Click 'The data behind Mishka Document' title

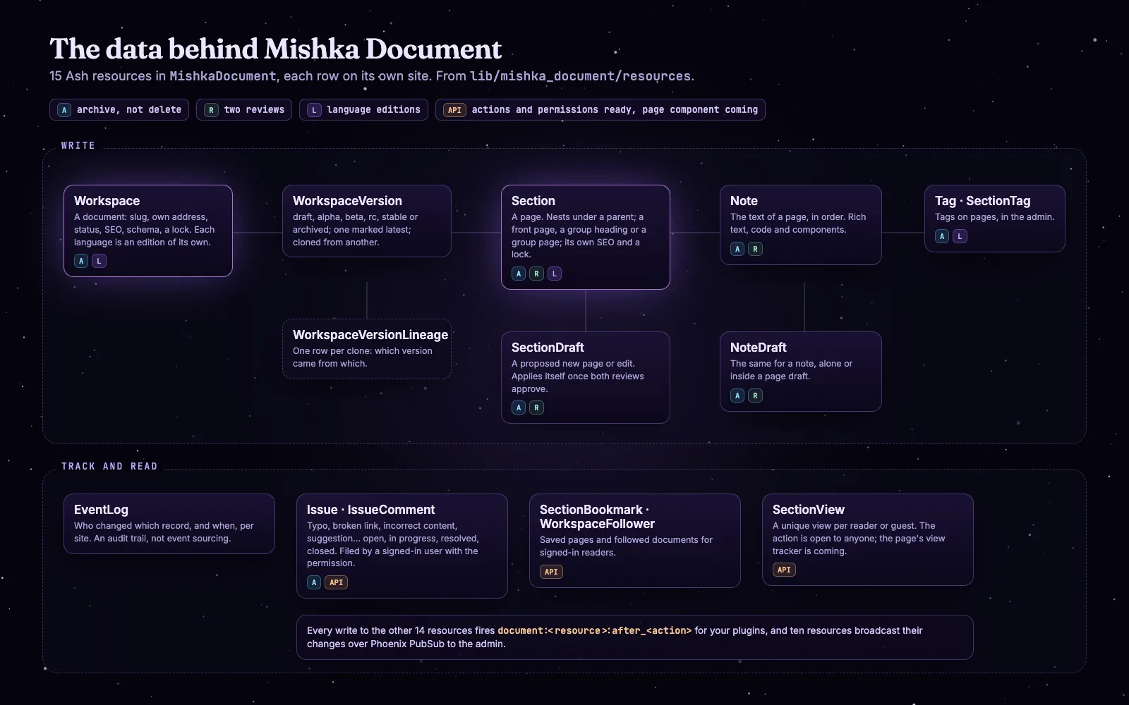[275, 49]
